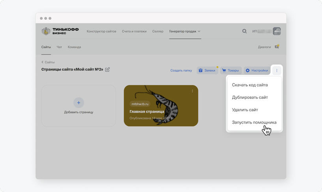Open the profile briefcase avatar icon

tap(277, 31)
